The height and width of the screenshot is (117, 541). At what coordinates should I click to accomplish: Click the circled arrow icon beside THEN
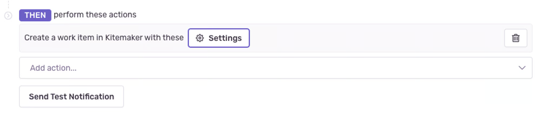[x=8, y=16]
